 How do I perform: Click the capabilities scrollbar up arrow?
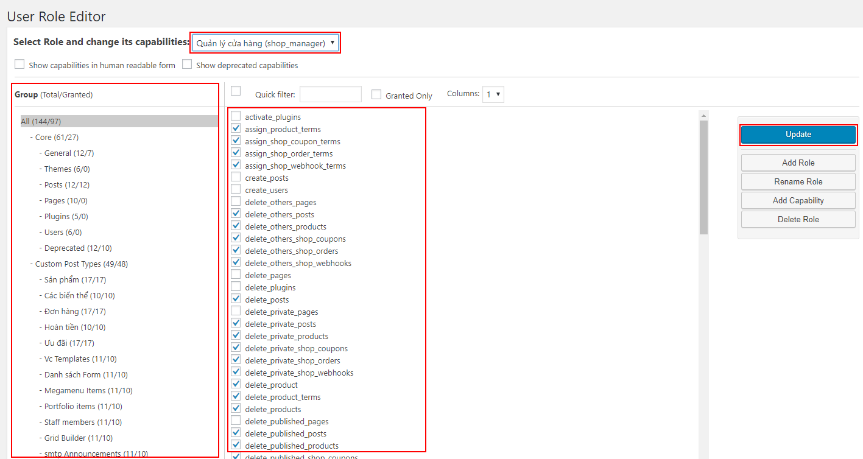tap(703, 115)
